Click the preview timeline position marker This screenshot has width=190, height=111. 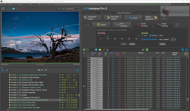pos(2,67)
